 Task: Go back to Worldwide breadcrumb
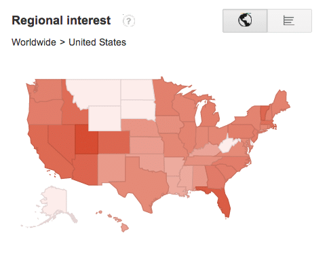34,42
